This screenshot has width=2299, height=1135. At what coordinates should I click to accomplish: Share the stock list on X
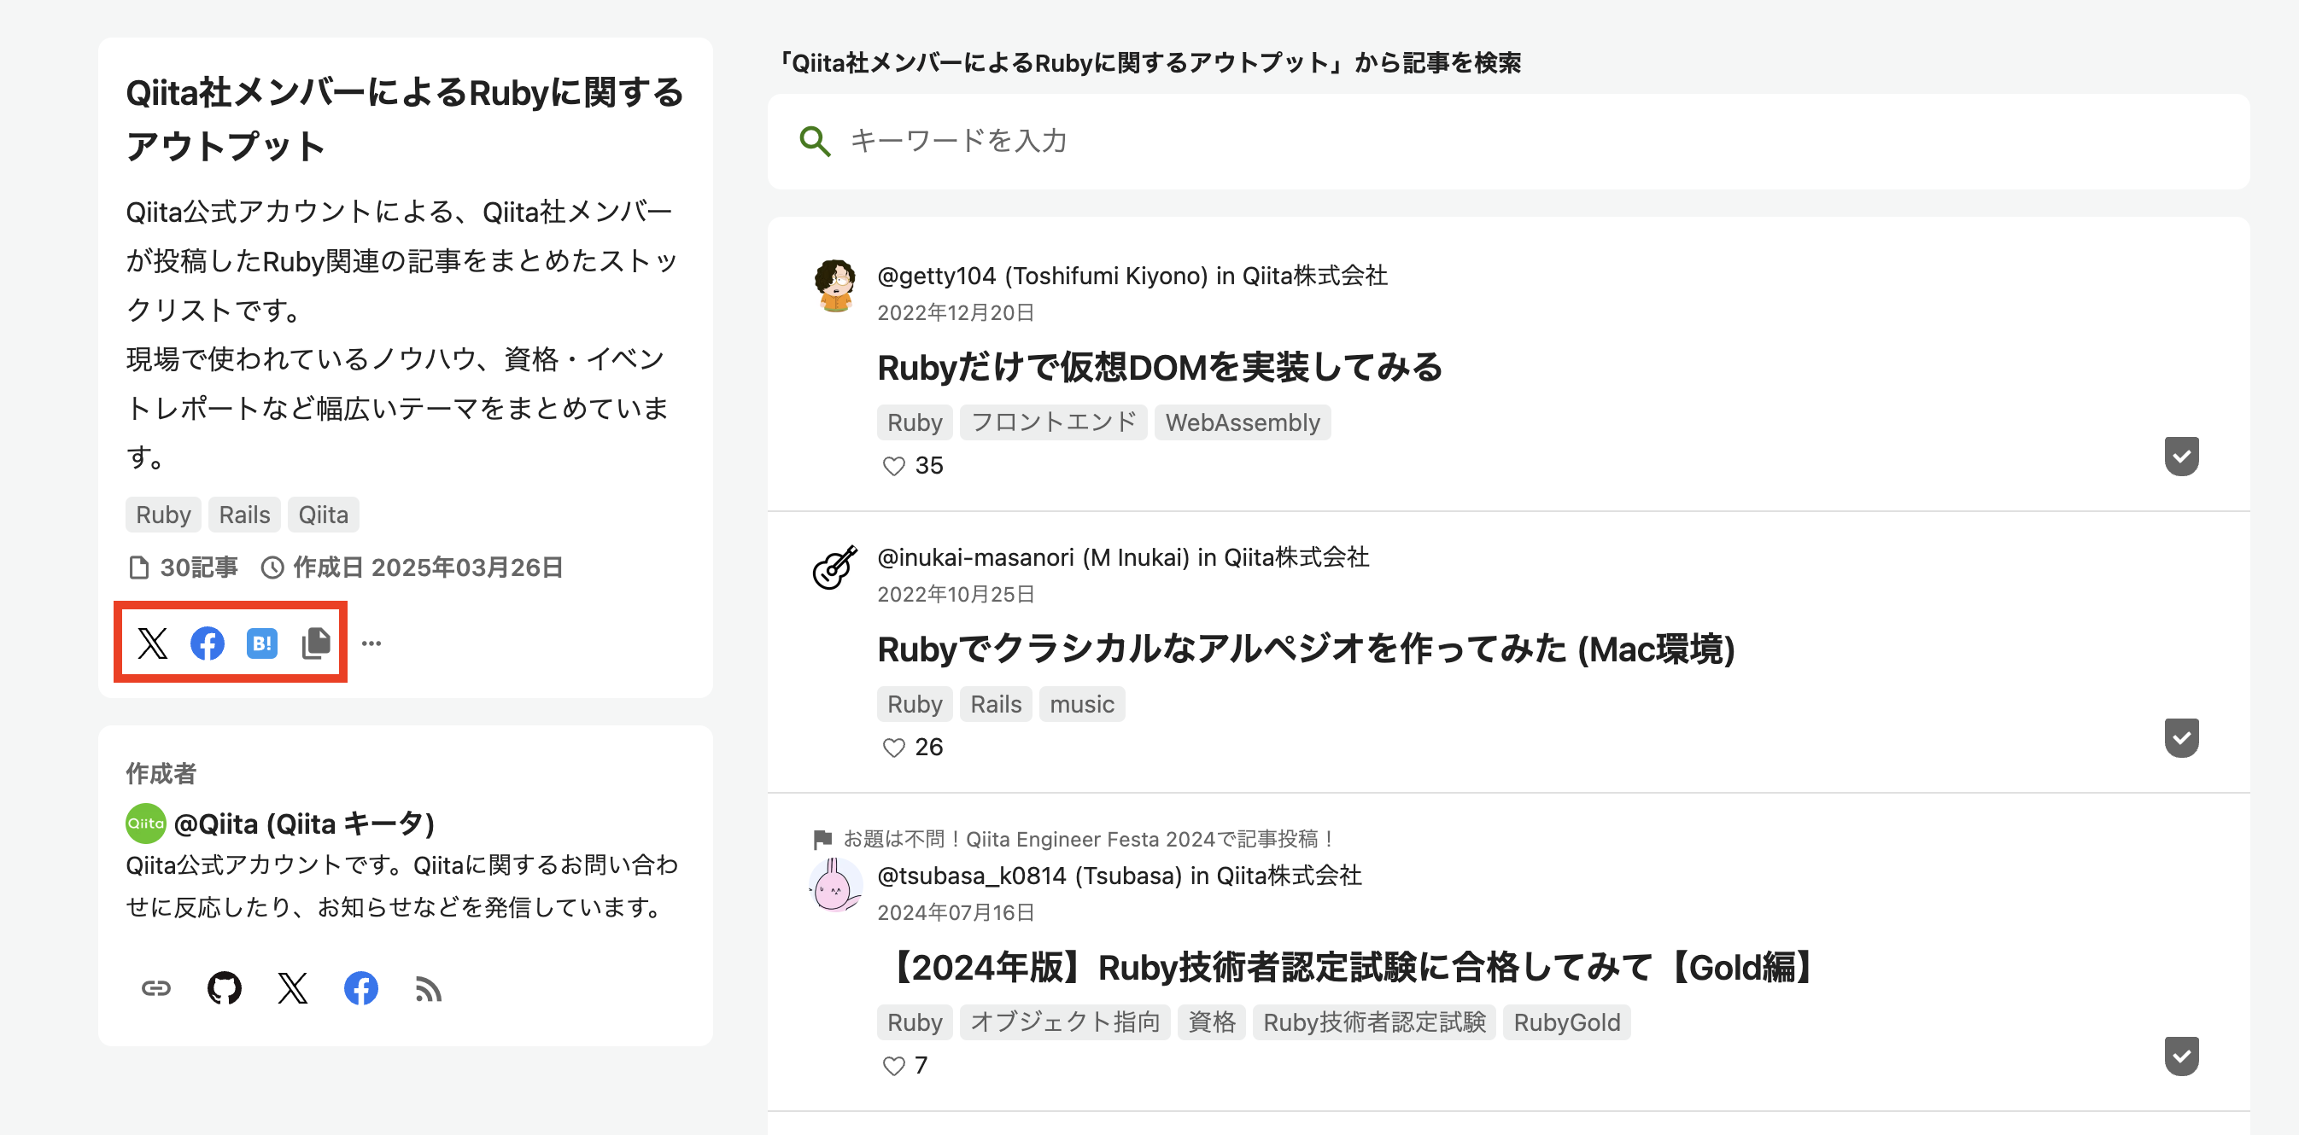[153, 643]
